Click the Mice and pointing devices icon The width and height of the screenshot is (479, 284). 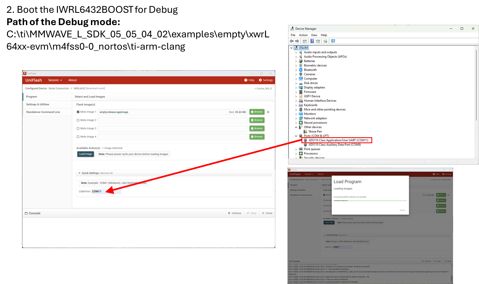pyautogui.click(x=301, y=109)
